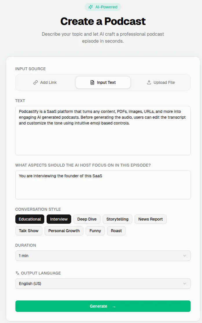Click the arrow icon on Generate button

(114, 306)
